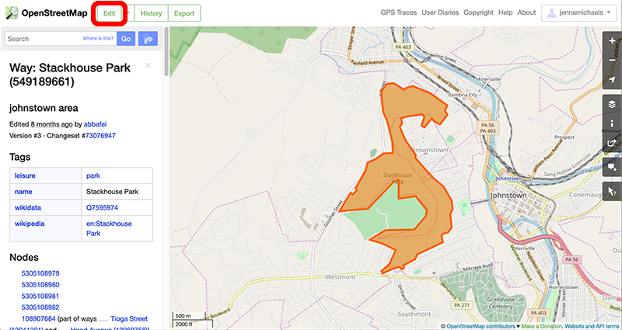Open user abbafei's profile link
The image size is (622, 330).
click(94, 124)
